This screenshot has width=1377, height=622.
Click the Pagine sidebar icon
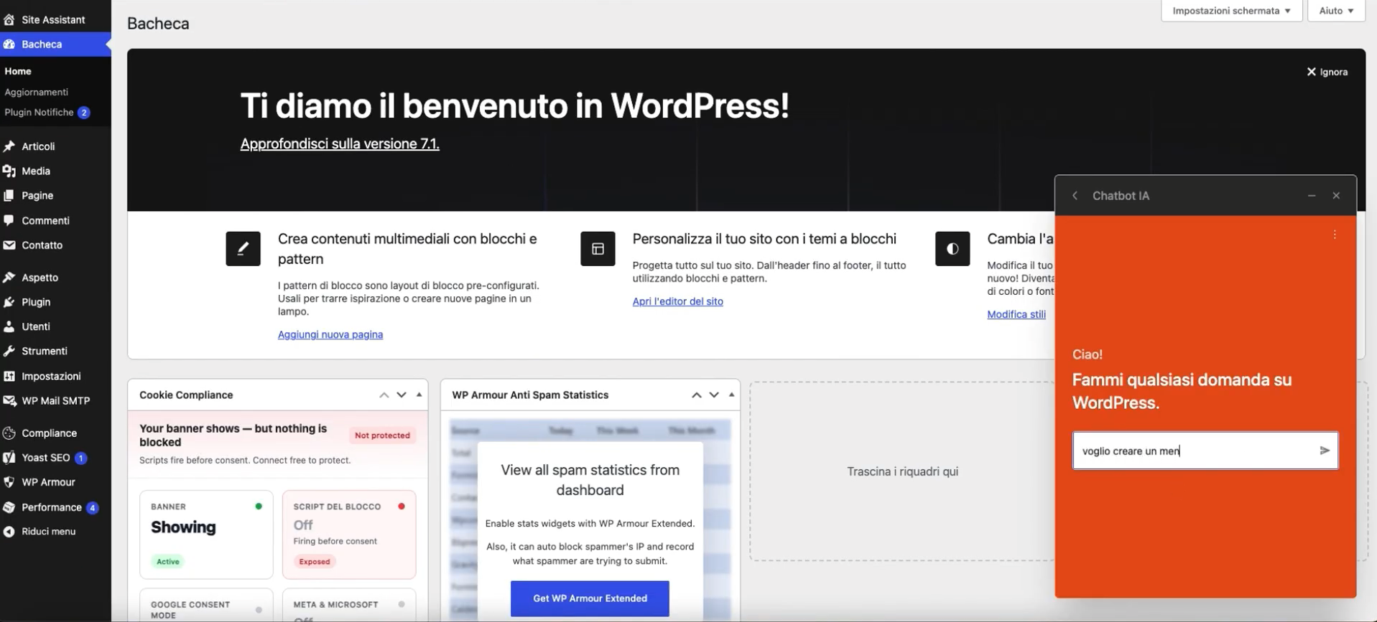point(9,195)
